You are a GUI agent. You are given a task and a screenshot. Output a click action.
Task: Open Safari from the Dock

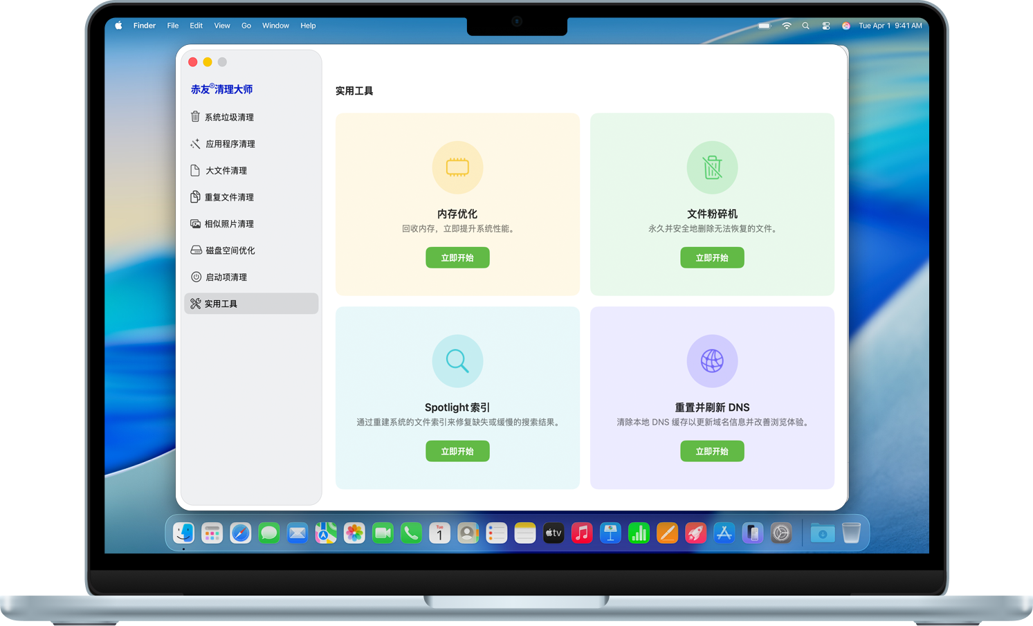[240, 533]
